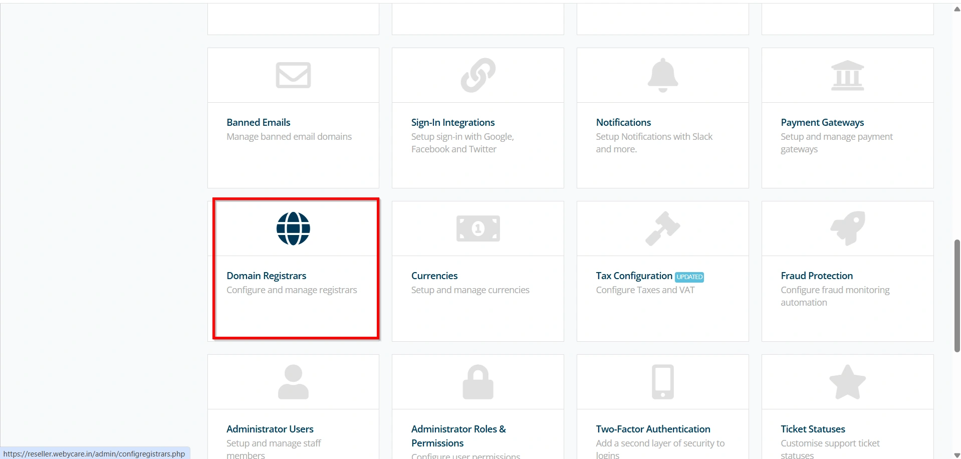Click 'Setup and manage currencies' text
Image resolution: width=961 pixels, height=459 pixels.
click(x=470, y=290)
